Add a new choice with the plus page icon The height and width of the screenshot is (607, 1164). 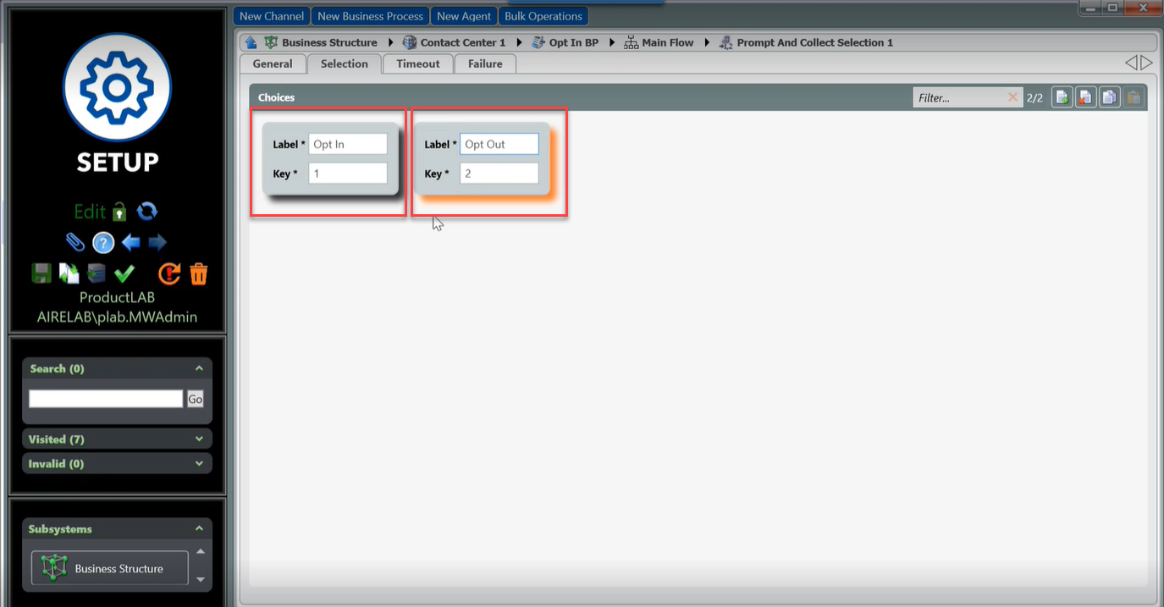[x=1062, y=98]
